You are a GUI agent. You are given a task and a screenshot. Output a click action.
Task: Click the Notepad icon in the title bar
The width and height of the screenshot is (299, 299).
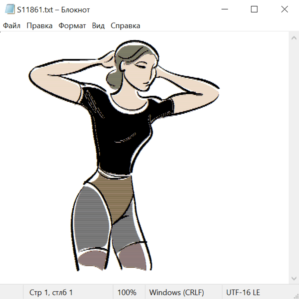[x=10, y=10]
